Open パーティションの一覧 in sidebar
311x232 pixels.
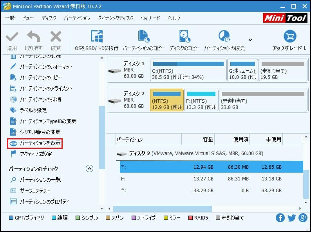coord(35,180)
